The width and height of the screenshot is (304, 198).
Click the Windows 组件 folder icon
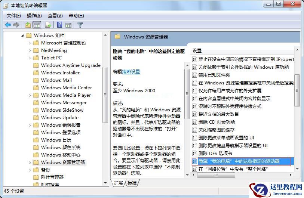pos(29,35)
